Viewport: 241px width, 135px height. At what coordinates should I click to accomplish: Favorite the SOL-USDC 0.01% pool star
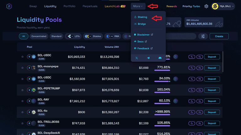point(23,79)
